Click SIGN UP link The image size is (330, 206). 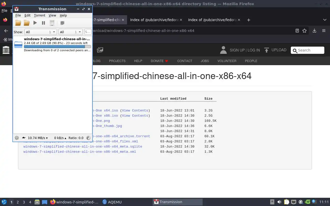237,50
